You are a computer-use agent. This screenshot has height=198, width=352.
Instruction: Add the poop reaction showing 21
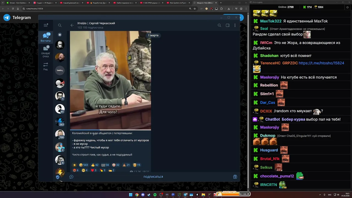pos(126,165)
